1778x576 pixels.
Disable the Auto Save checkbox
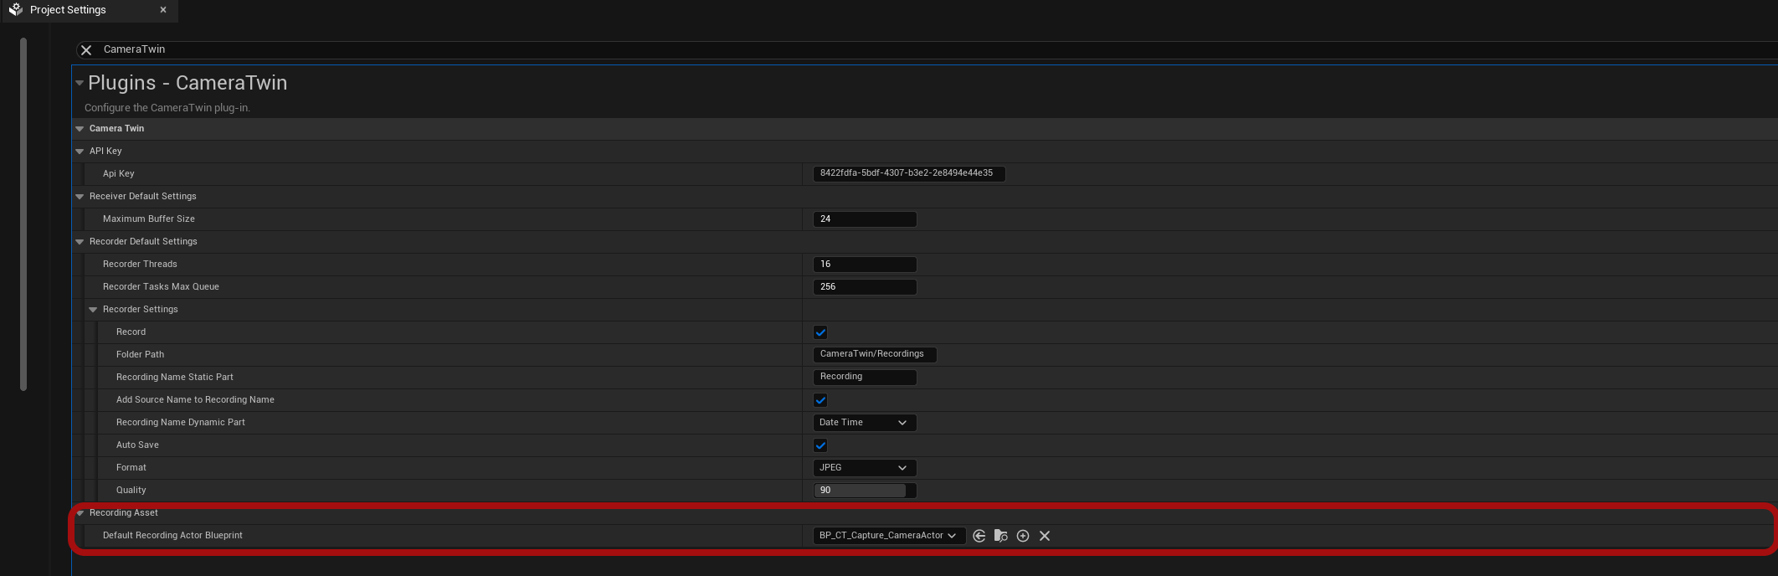[x=820, y=445]
